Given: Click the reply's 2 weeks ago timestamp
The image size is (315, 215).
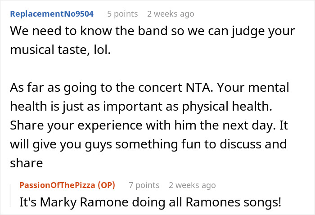Looking at the screenshot, I should pyautogui.click(x=192, y=185).
